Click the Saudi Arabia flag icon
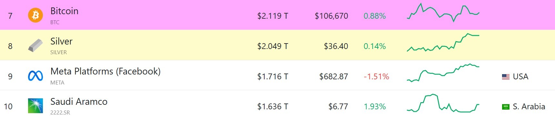The width and height of the screenshot is (555, 118). click(x=506, y=107)
